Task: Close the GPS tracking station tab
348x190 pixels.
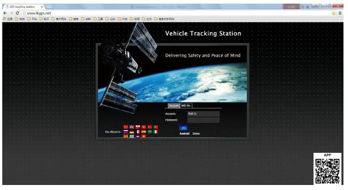Action: tap(42, 7)
